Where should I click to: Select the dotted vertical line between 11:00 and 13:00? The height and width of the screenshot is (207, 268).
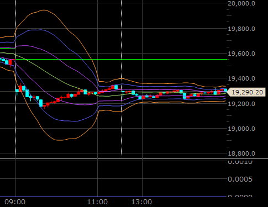click(x=121, y=78)
